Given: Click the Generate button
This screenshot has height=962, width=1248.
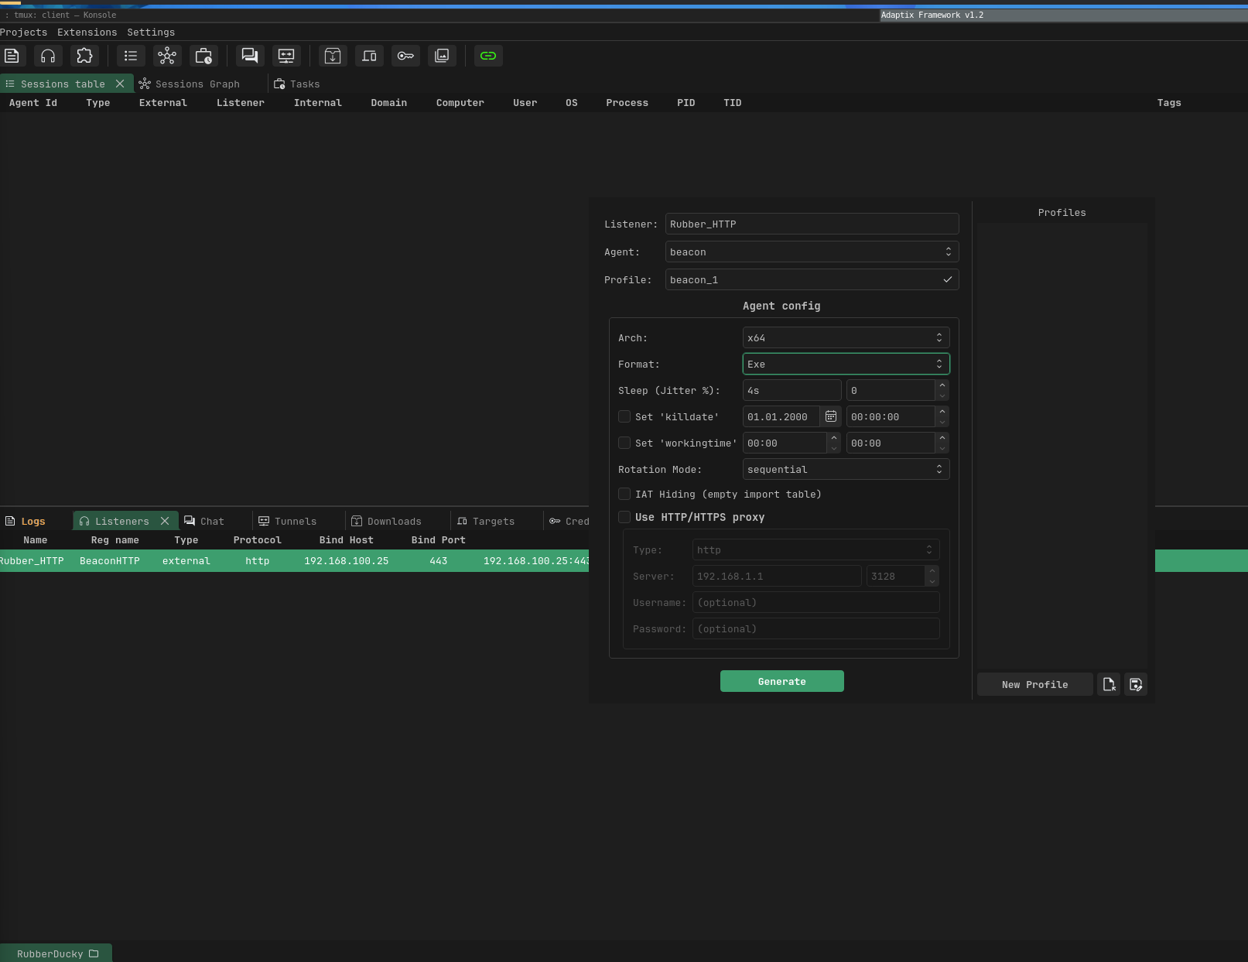Looking at the screenshot, I should (781, 681).
